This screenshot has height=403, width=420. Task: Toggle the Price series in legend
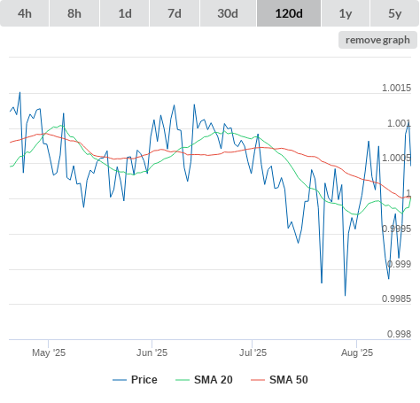[144, 380]
